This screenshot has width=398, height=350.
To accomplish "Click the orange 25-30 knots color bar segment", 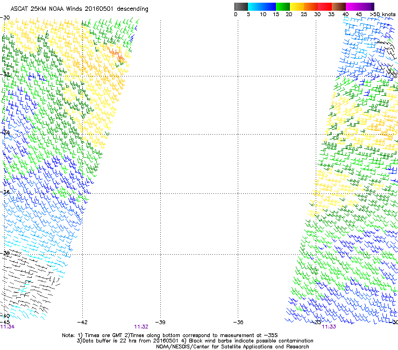I will click(x=311, y=6).
